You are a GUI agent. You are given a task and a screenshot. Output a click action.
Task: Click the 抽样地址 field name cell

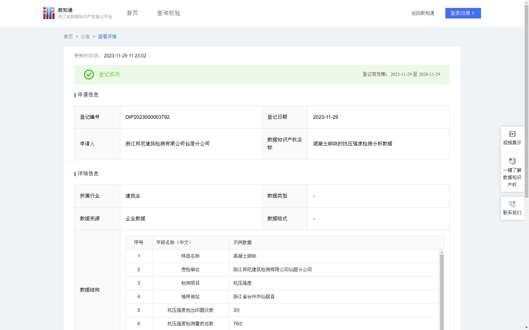pyautogui.click(x=190, y=297)
